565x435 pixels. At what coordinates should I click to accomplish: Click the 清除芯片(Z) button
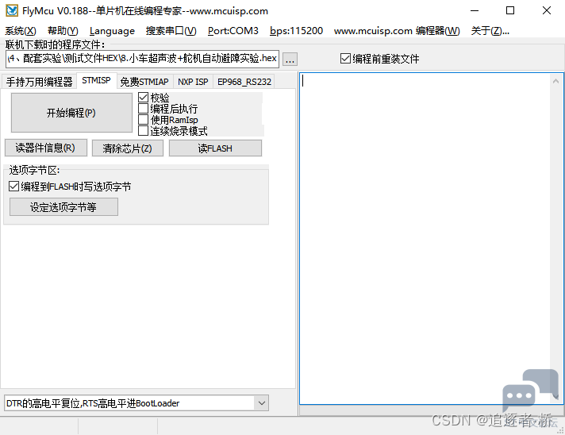click(128, 148)
